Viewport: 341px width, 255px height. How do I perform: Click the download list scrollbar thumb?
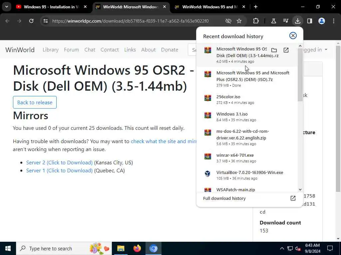tap(300, 75)
